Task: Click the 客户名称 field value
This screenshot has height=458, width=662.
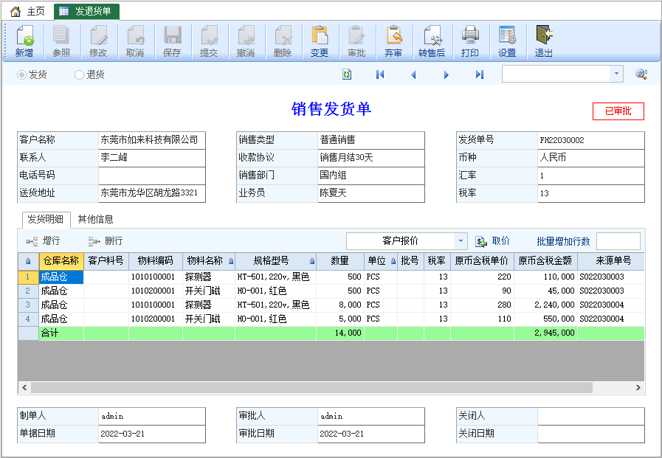Action: (x=151, y=140)
